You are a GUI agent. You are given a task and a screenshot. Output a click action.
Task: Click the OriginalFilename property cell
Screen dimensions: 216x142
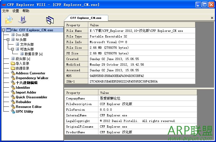(x=81, y=127)
